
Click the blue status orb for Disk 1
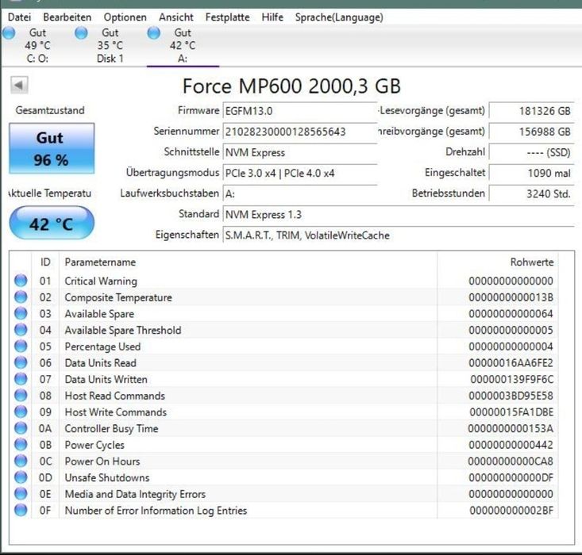pyautogui.click(x=81, y=33)
